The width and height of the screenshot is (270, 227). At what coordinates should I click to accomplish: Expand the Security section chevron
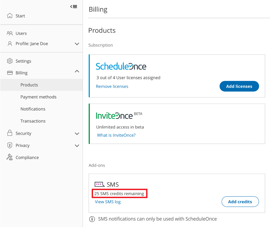coord(77,134)
